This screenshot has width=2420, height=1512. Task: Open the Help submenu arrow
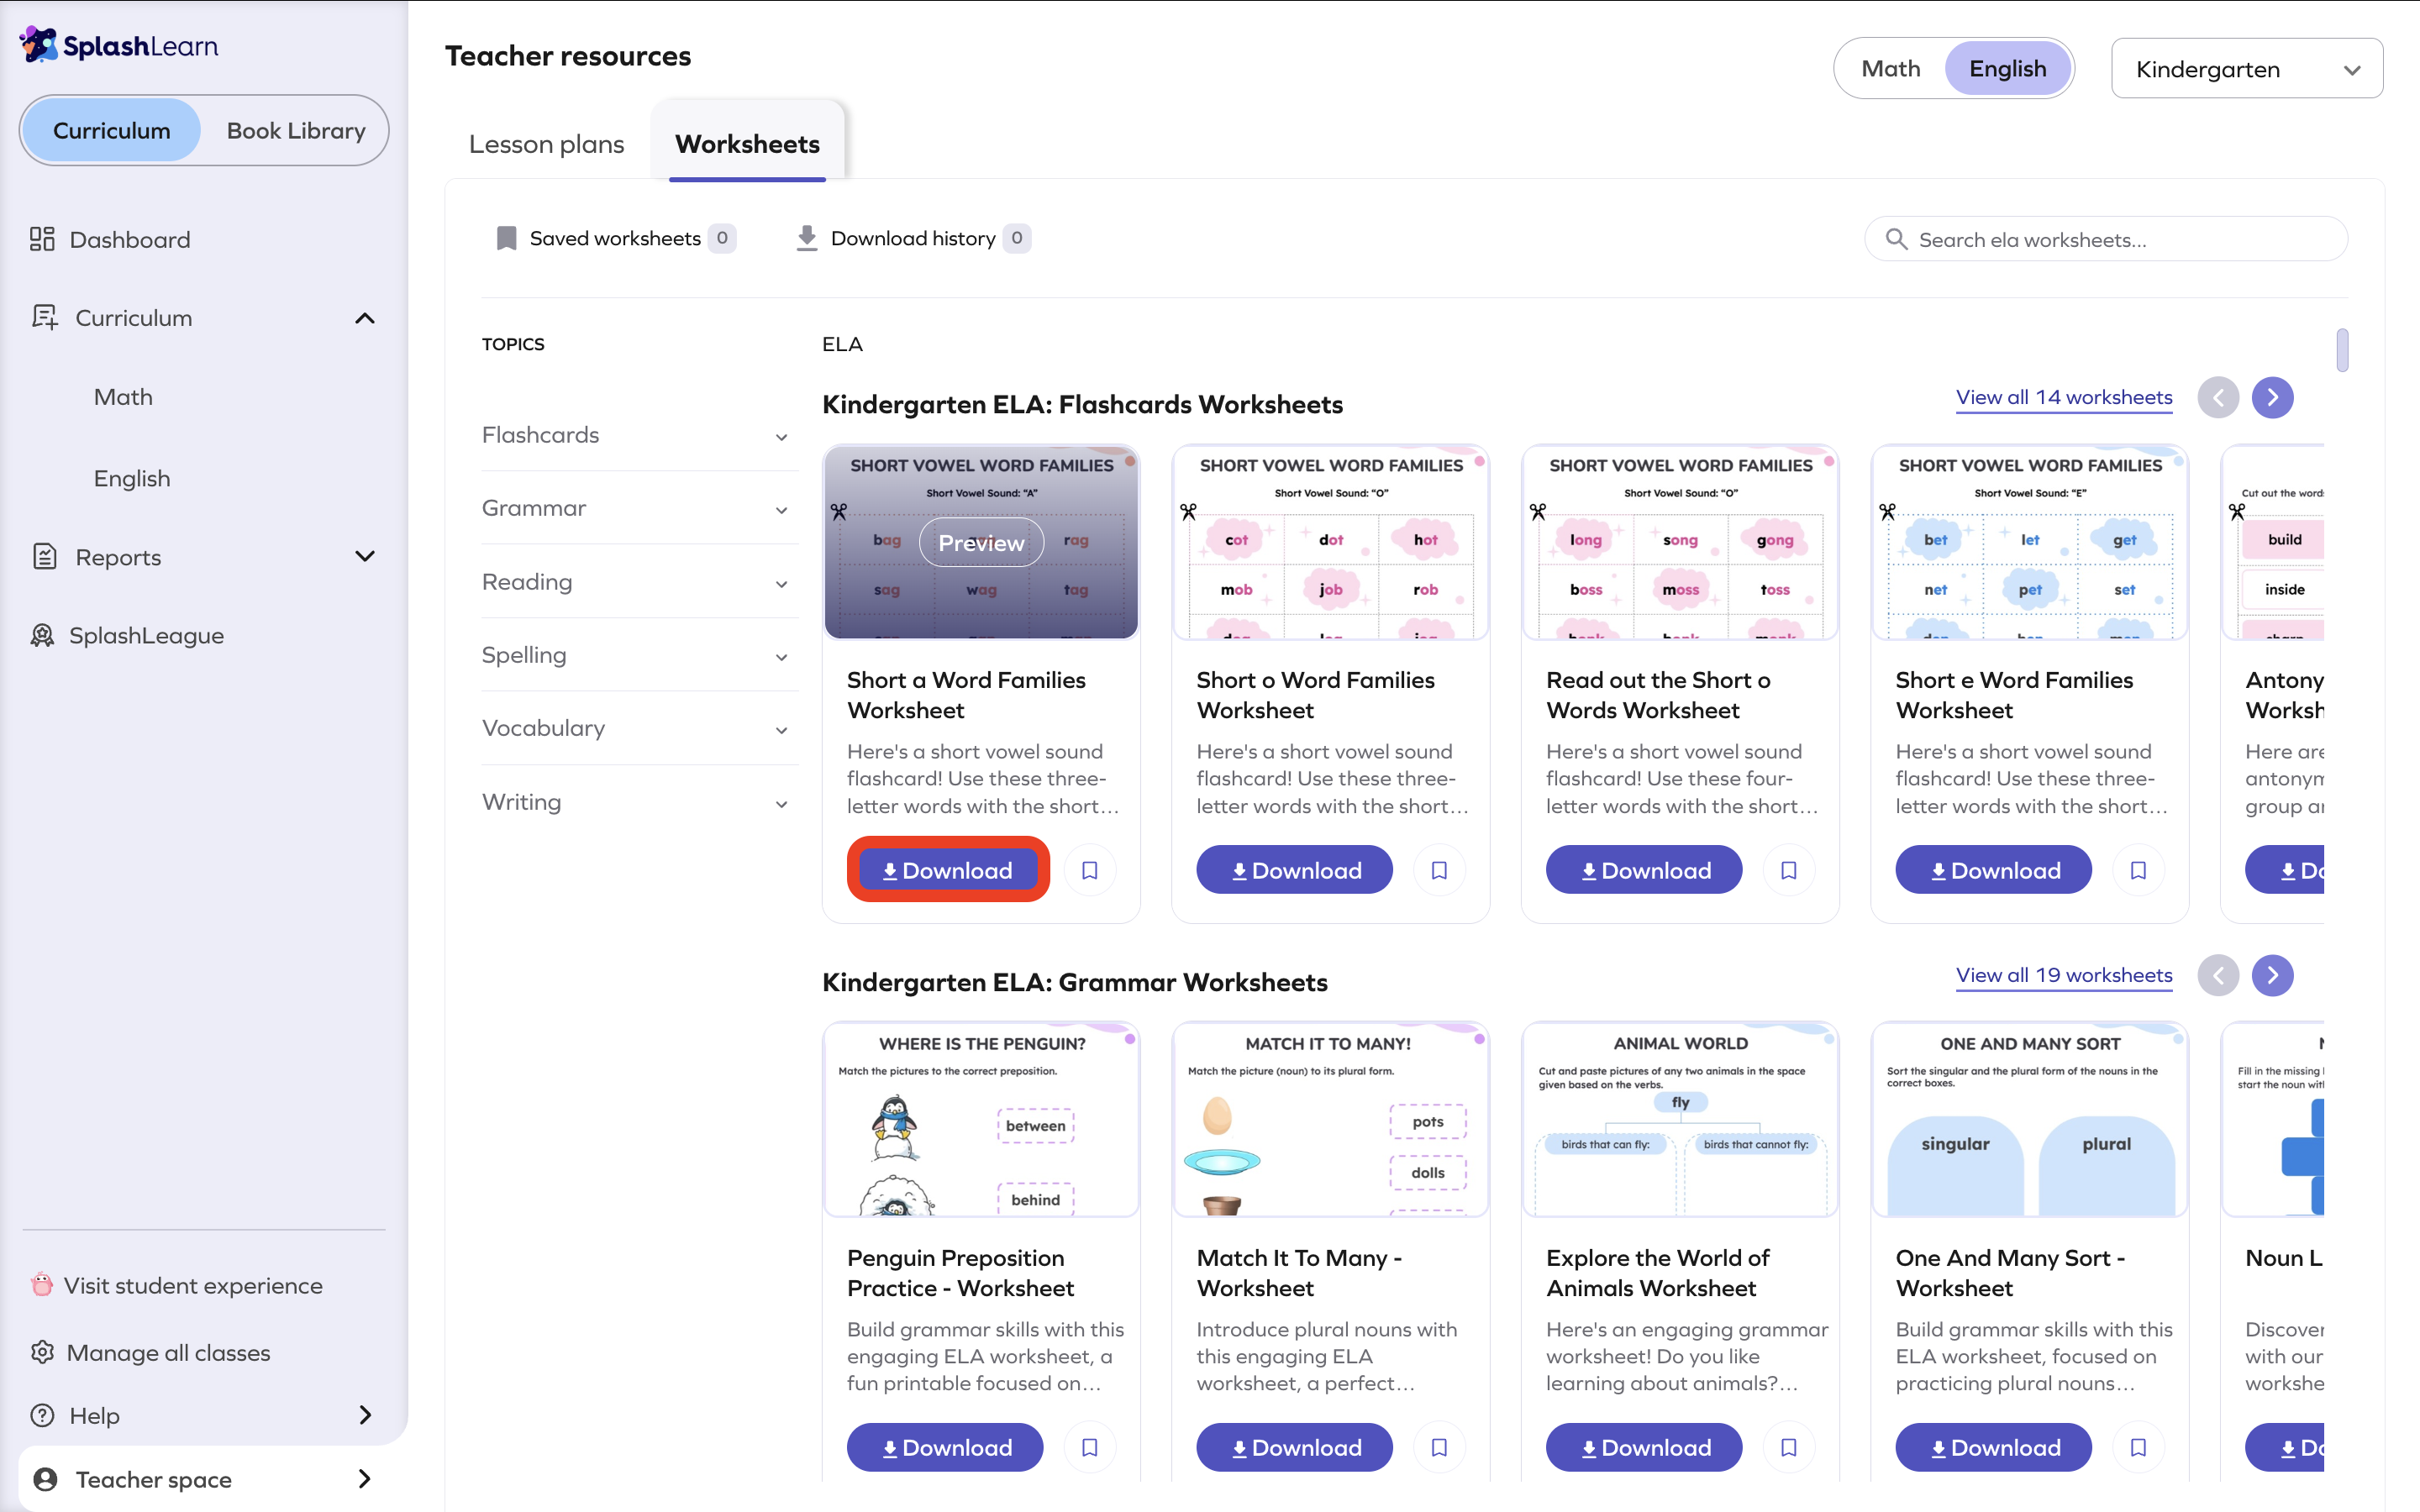coord(365,1415)
